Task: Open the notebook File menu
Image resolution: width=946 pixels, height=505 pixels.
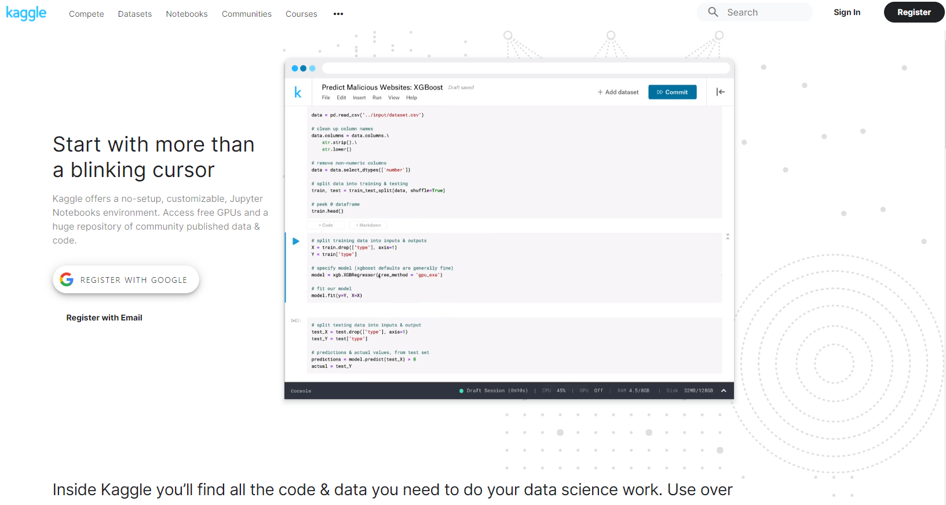Action: click(x=326, y=98)
